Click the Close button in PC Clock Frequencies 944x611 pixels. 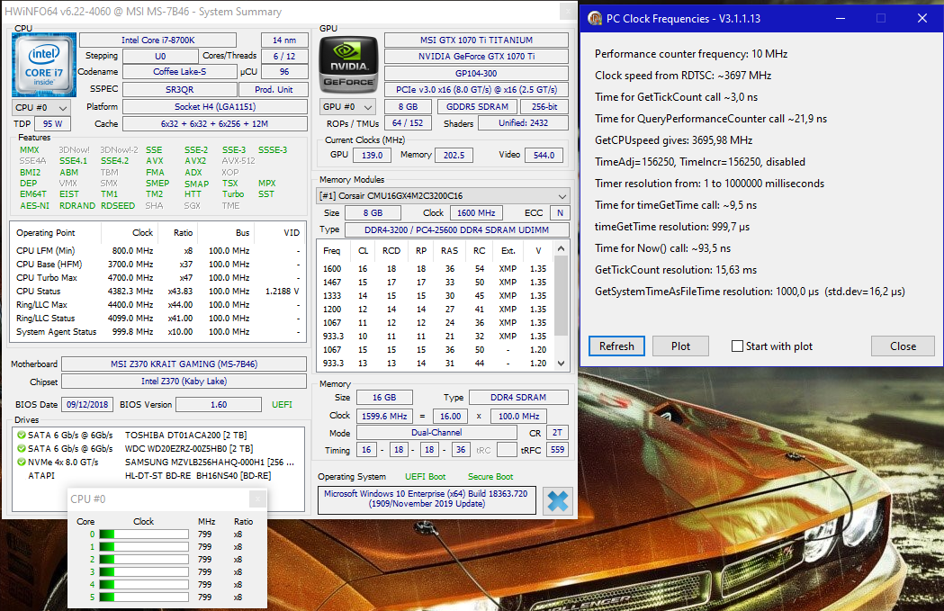click(x=903, y=346)
